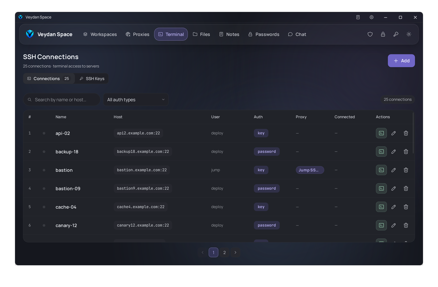The width and height of the screenshot is (438, 287).
Task: Click the Jump SS… proxy badge
Action: [310, 170]
